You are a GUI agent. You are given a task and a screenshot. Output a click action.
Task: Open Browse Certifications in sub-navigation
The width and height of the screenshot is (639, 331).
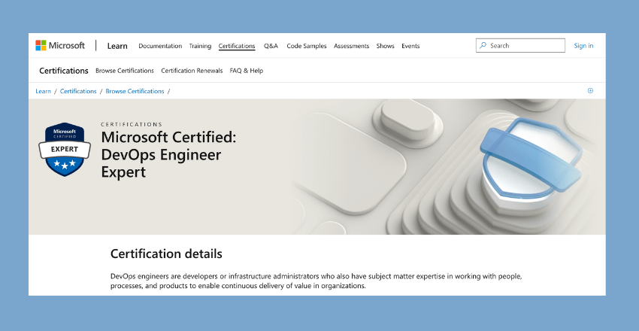click(x=125, y=71)
